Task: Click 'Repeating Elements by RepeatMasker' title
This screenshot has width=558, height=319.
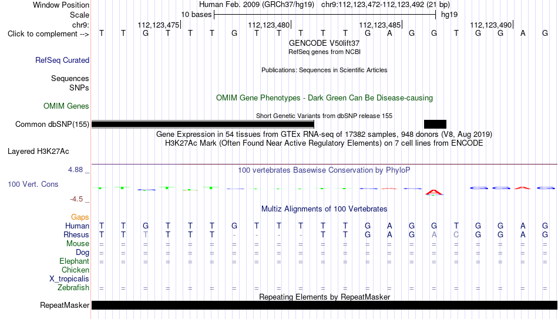Action: pos(324,297)
